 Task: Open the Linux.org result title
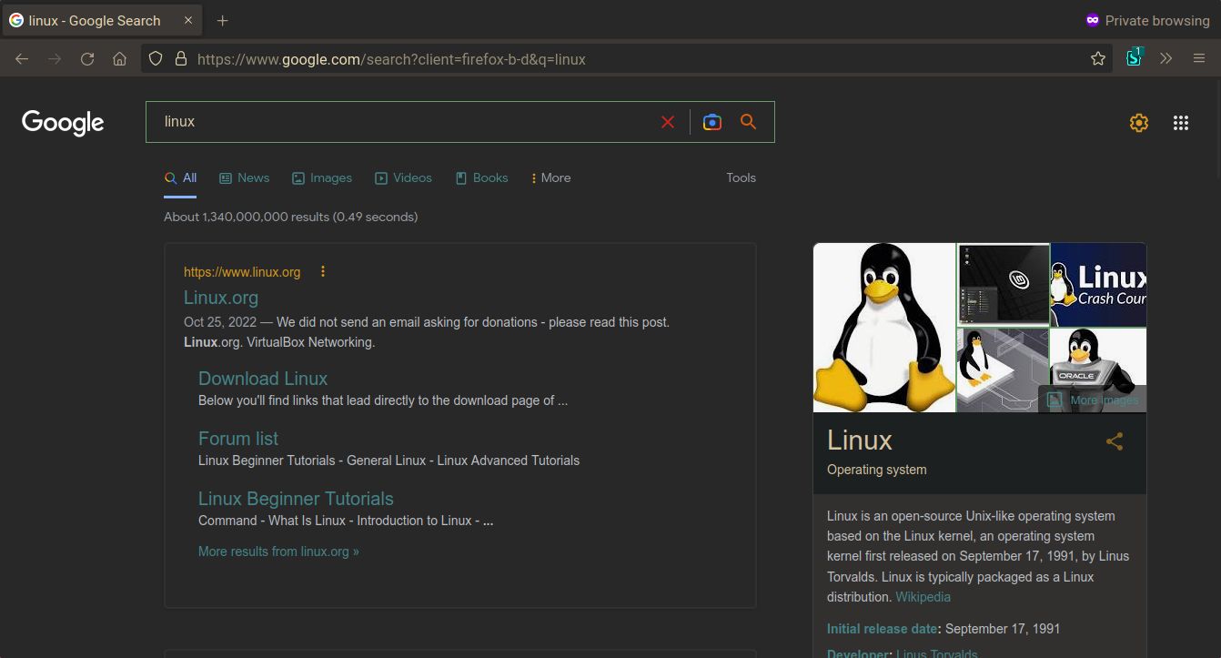coord(221,298)
